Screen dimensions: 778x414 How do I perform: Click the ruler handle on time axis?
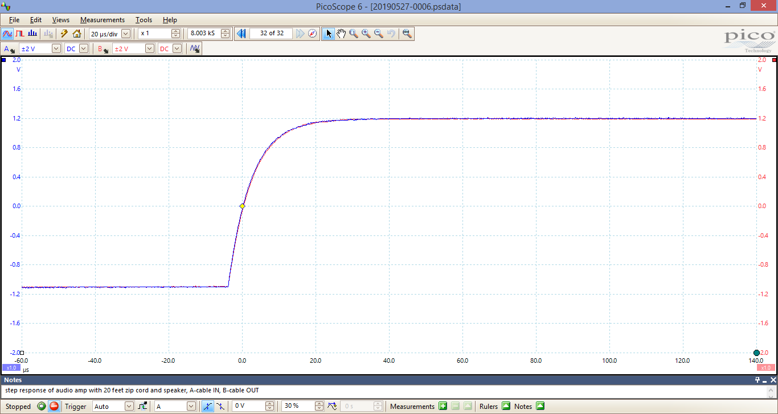[x=22, y=353]
